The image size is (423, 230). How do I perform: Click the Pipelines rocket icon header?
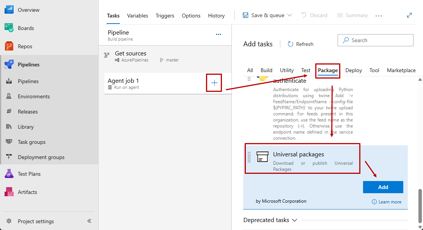[x=9, y=64]
